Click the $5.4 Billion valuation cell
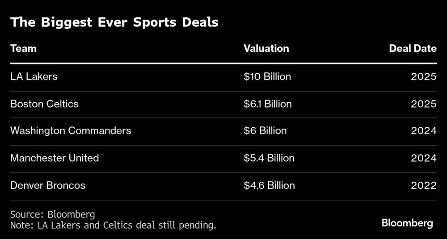 269,158
